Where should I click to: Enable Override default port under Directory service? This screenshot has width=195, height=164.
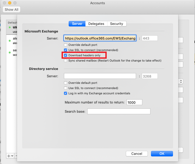(66, 83)
